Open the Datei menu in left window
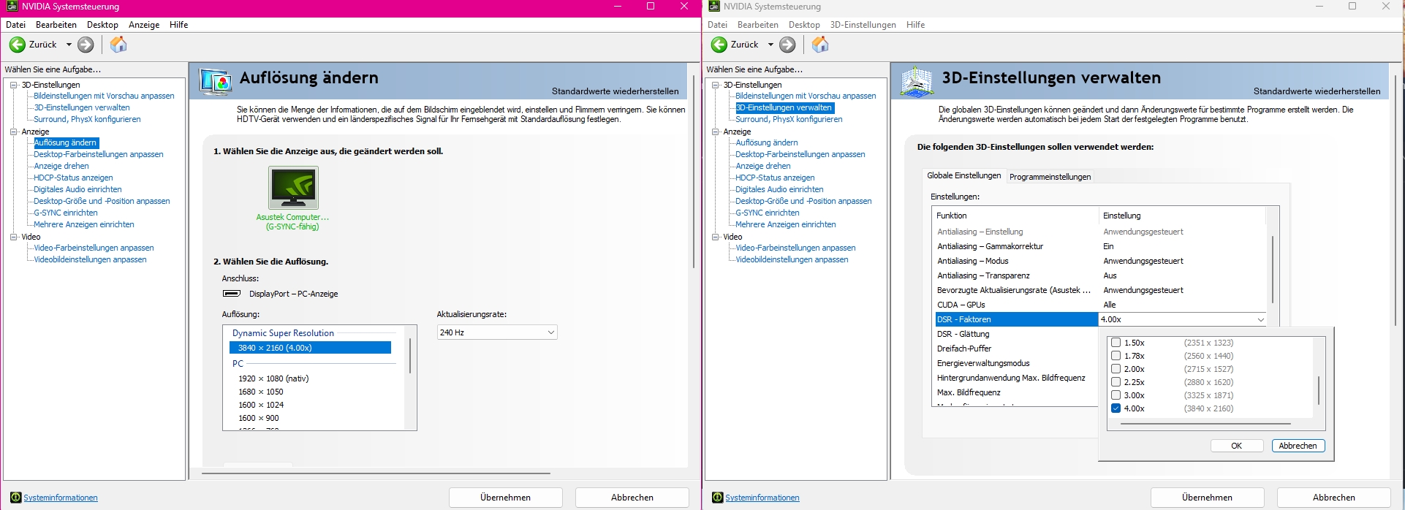This screenshot has height=510, width=1405. (16, 25)
